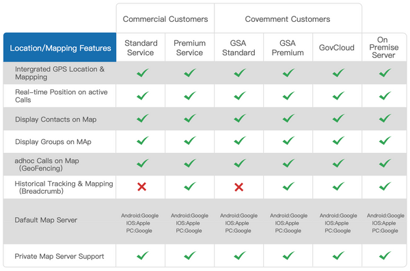Click On Premise Server checkmark for Display Groups
Image resolution: width=410 pixels, height=271 pixels.
(x=385, y=141)
